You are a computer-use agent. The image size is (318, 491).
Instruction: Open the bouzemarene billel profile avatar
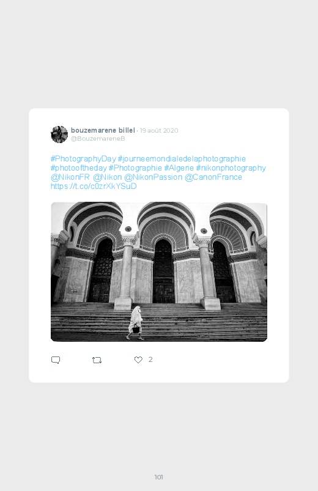[59, 135]
